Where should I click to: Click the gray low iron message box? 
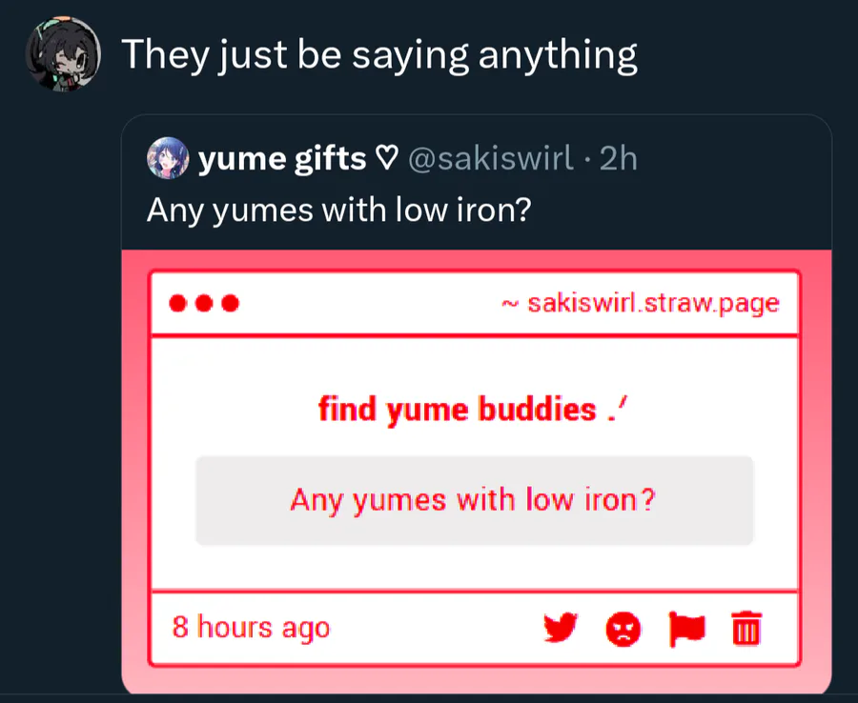pos(474,501)
